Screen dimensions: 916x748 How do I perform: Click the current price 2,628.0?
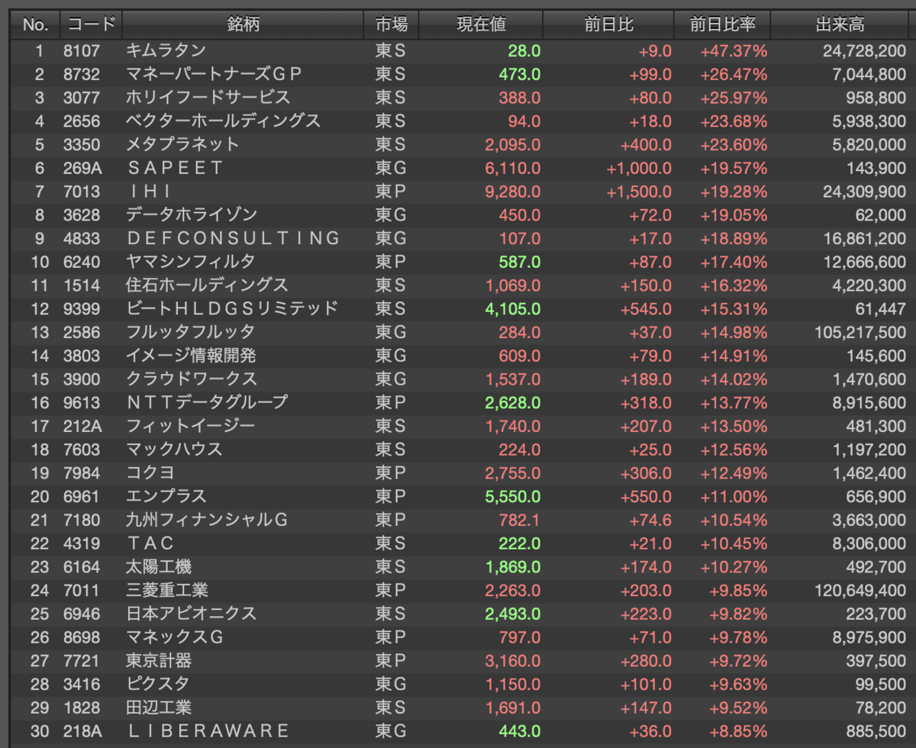click(511, 401)
